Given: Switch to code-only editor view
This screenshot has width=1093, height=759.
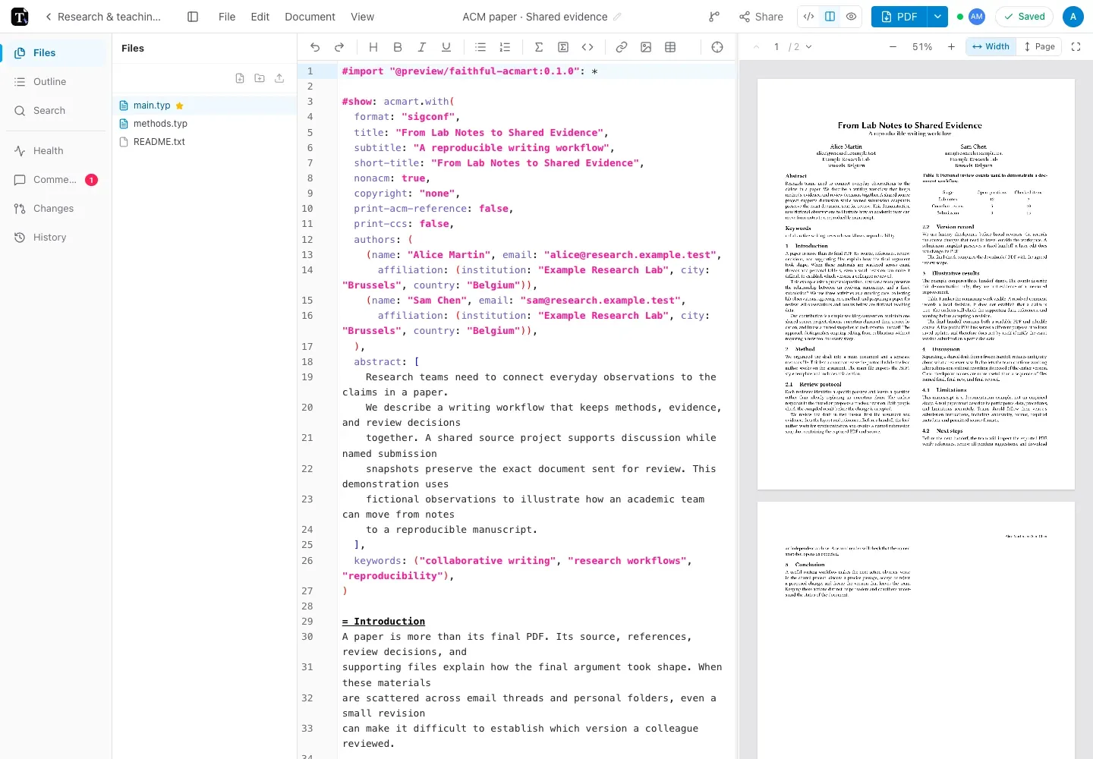Looking at the screenshot, I should (809, 17).
